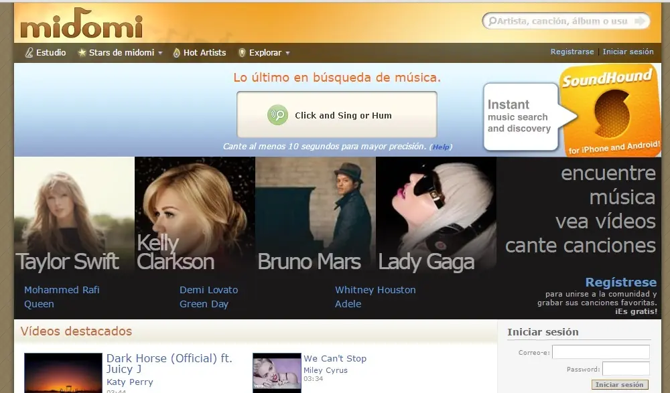
Task: Open the Stars de midomi menu
Action: point(120,52)
